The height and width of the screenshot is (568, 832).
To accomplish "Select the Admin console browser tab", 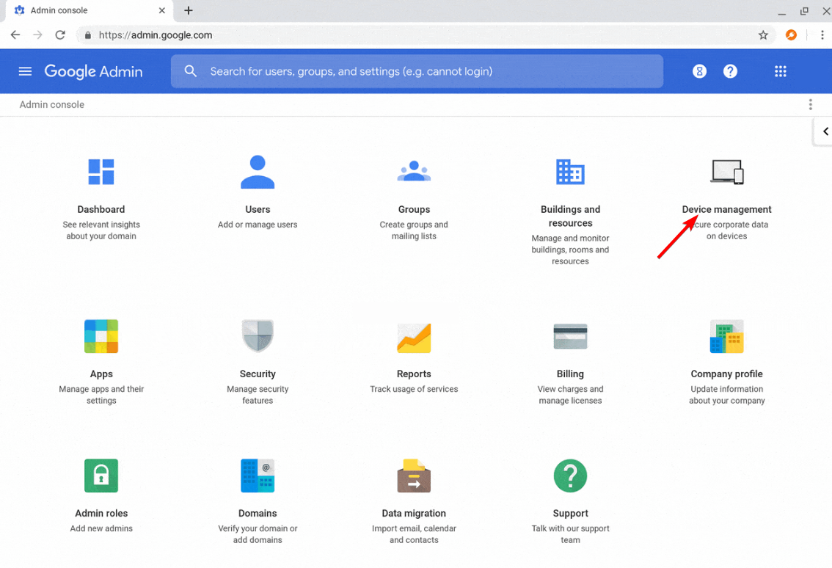I will (89, 10).
